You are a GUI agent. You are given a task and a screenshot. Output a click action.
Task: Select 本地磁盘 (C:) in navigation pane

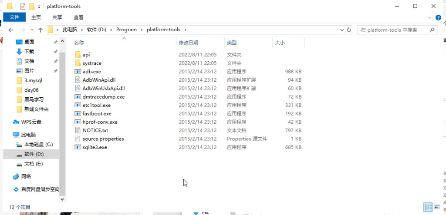click(x=38, y=144)
